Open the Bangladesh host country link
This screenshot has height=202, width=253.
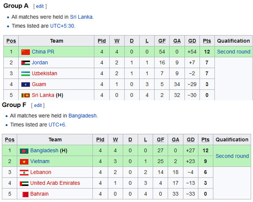(x=82, y=115)
